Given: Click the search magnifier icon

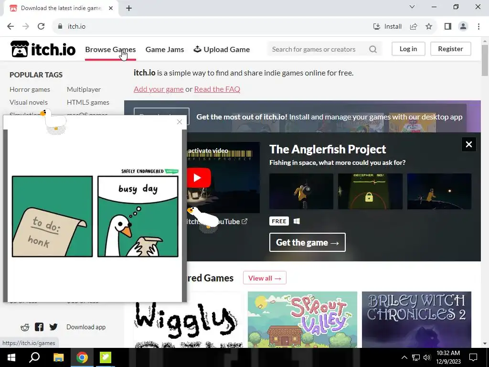Looking at the screenshot, I should pos(373,49).
